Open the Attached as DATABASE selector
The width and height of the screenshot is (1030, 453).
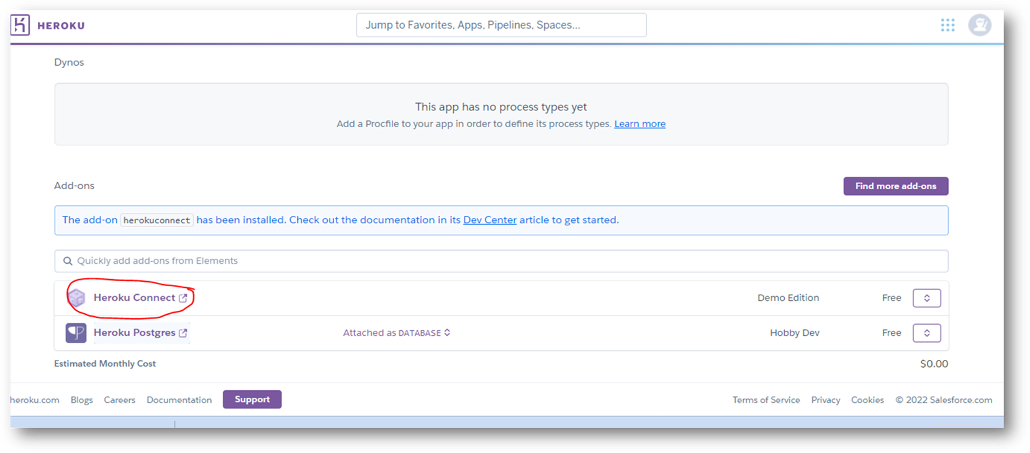click(396, 333)
